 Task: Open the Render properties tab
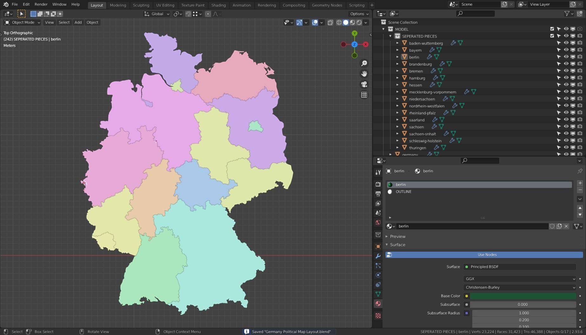[x=378, y=184]
